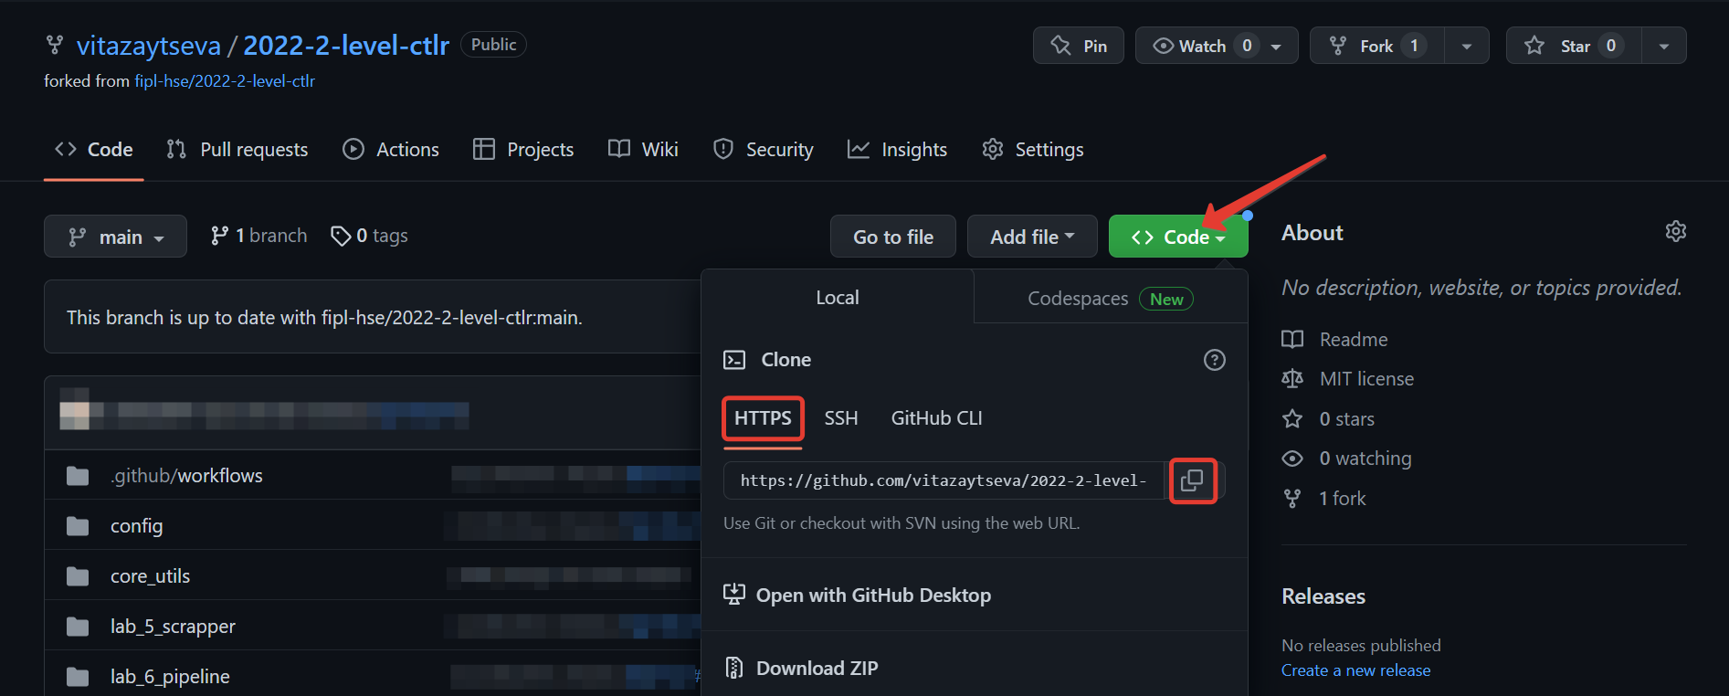Open the Actions tab
The image size is (1729, 696).
(x=391, y=150)
